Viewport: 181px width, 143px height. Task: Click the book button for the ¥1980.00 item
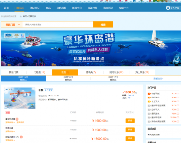tap(130, 130)
